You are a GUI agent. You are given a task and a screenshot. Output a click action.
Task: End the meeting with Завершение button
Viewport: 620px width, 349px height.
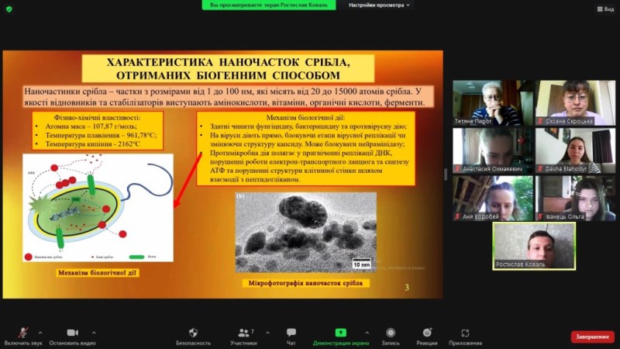[592, 337]
